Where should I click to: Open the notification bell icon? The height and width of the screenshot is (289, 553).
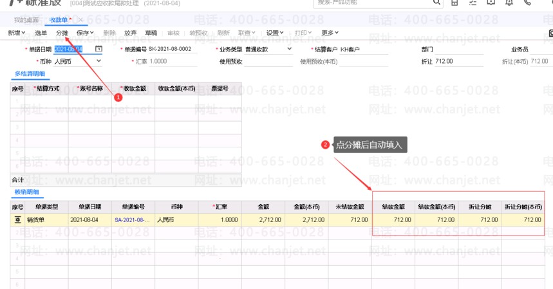click(509, 2)
